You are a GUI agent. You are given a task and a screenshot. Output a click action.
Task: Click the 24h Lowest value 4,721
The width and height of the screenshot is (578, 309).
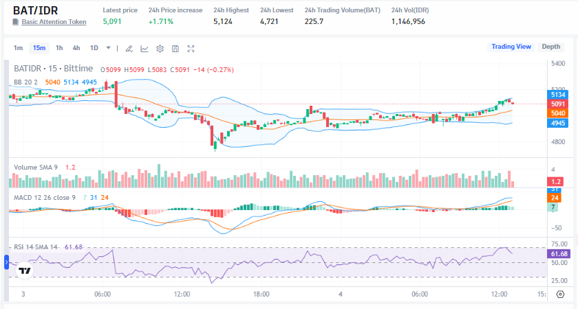coord(269,21)
